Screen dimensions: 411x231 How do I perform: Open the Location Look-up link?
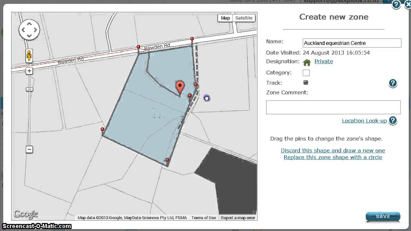[364, 121]
